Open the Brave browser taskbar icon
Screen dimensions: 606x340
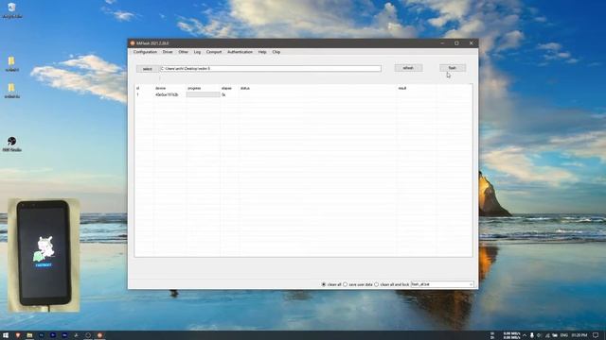pyautogui.click(x=18, y=335)
